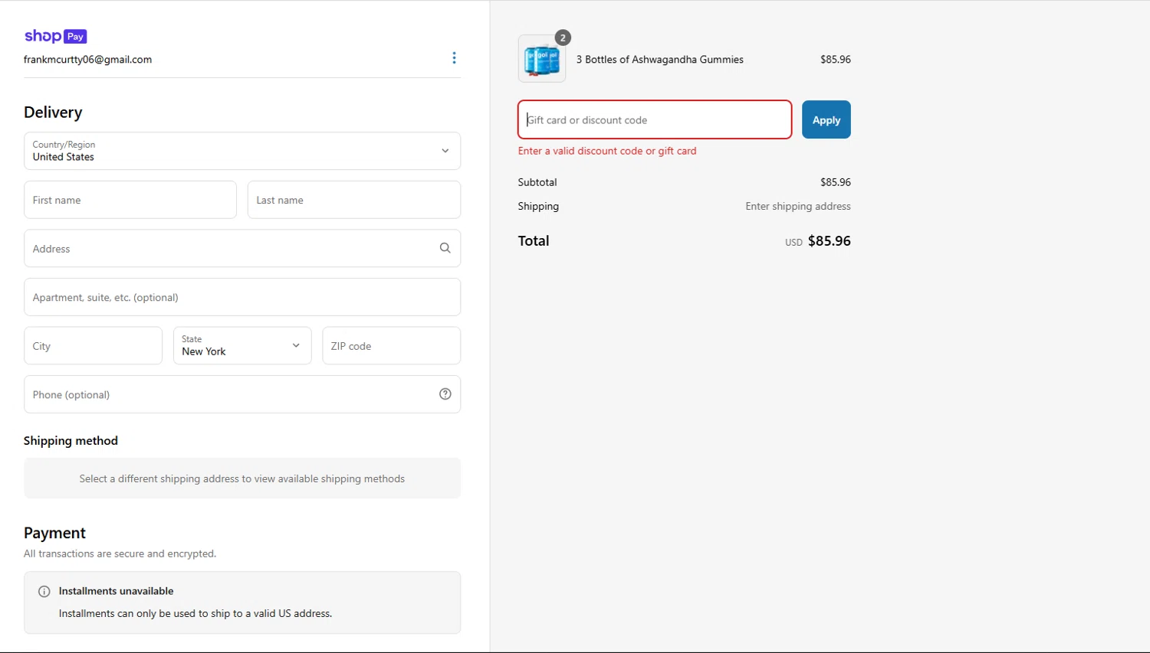Click the Installments unavailable info icon

(x=44, y=591)
